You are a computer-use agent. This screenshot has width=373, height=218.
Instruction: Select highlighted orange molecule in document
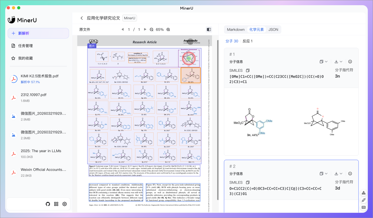191,75
